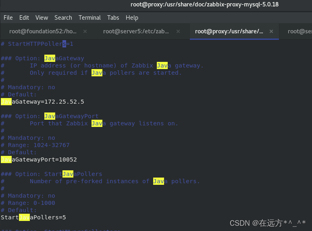Open the Help menu

coord(132,18)
